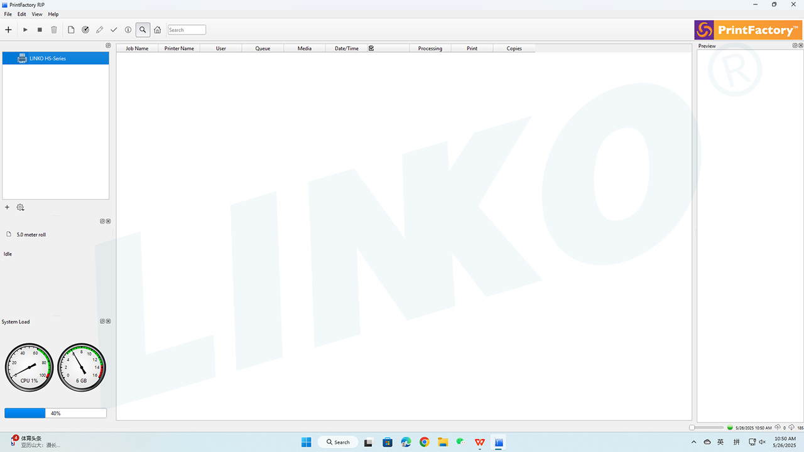Image resolution: width=804 pixels, height=452 pixels.
Task: Start processing with the play button
Action: click(25, 30)
